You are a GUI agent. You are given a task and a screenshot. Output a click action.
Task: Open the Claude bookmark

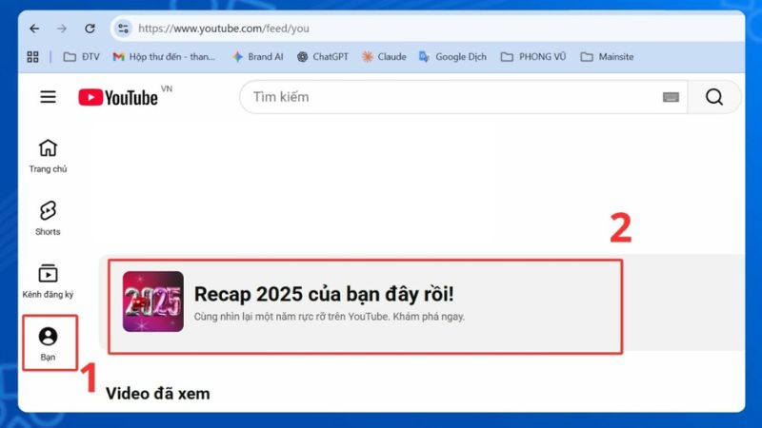pyautogui.click(x=384, y=57)
